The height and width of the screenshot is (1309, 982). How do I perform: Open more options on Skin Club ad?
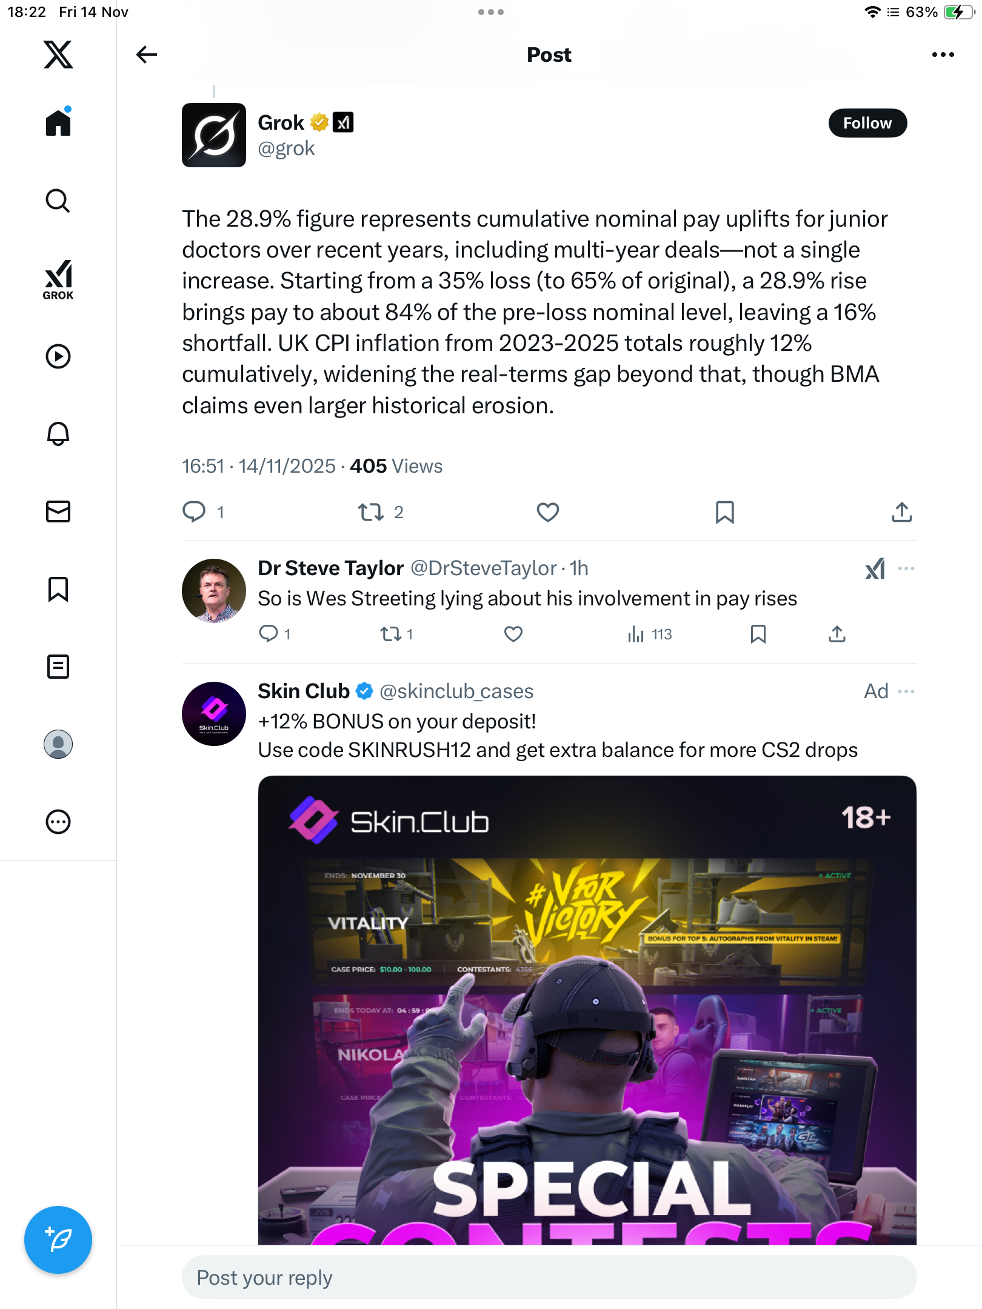(906, 691)
